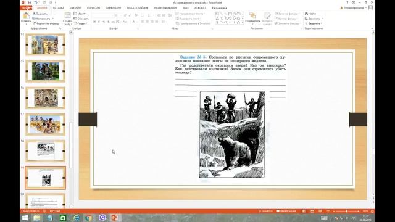The height and width of the screenshot is (222, 395).
Task: Open the Анимация ribbon tab
Action: [x=114, y=8]
